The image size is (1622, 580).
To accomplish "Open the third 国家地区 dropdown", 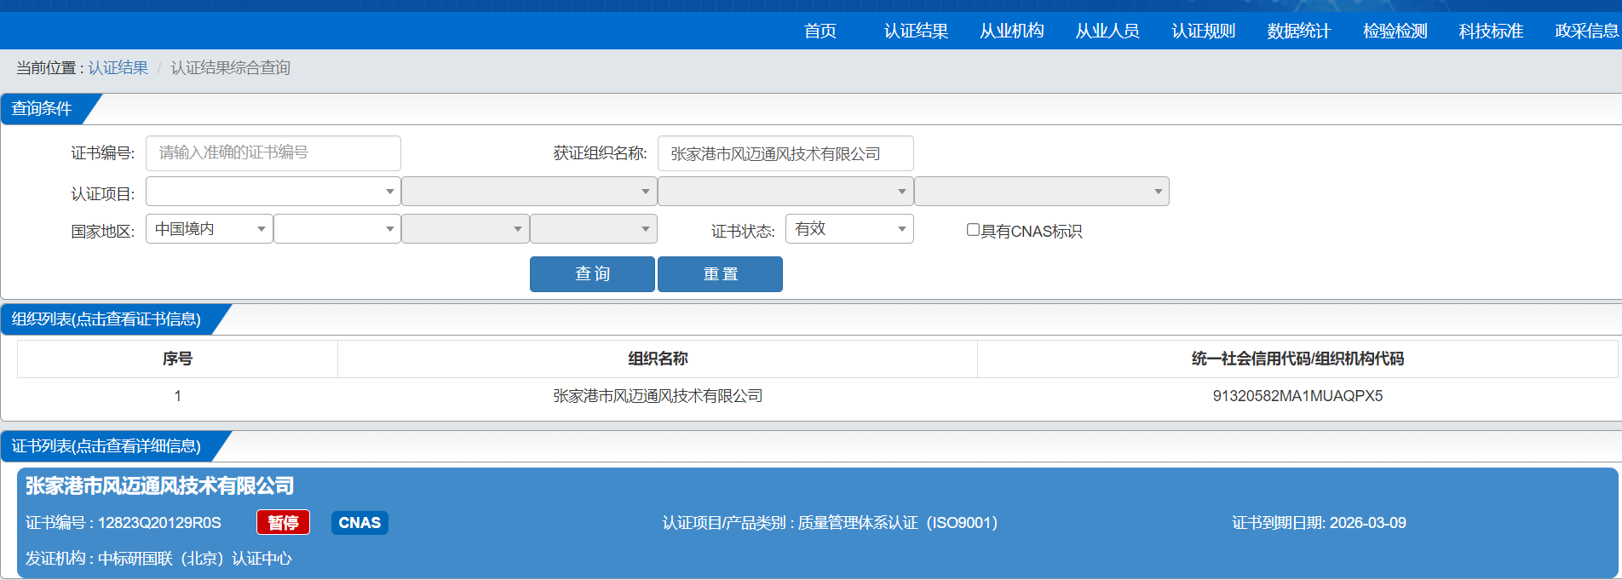I will [x=465, y=229].
